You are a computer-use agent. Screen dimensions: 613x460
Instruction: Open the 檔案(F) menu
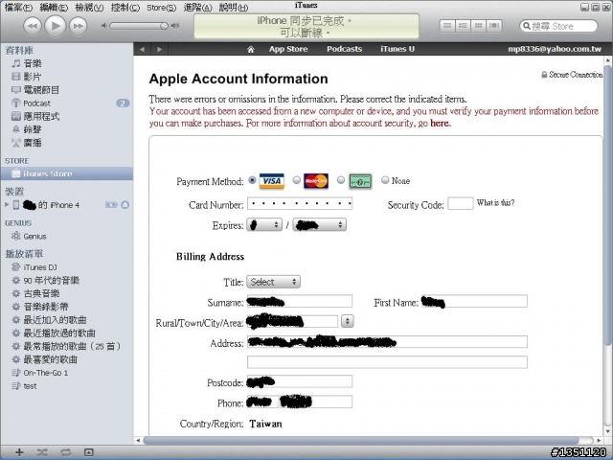[x=18, y=8]
